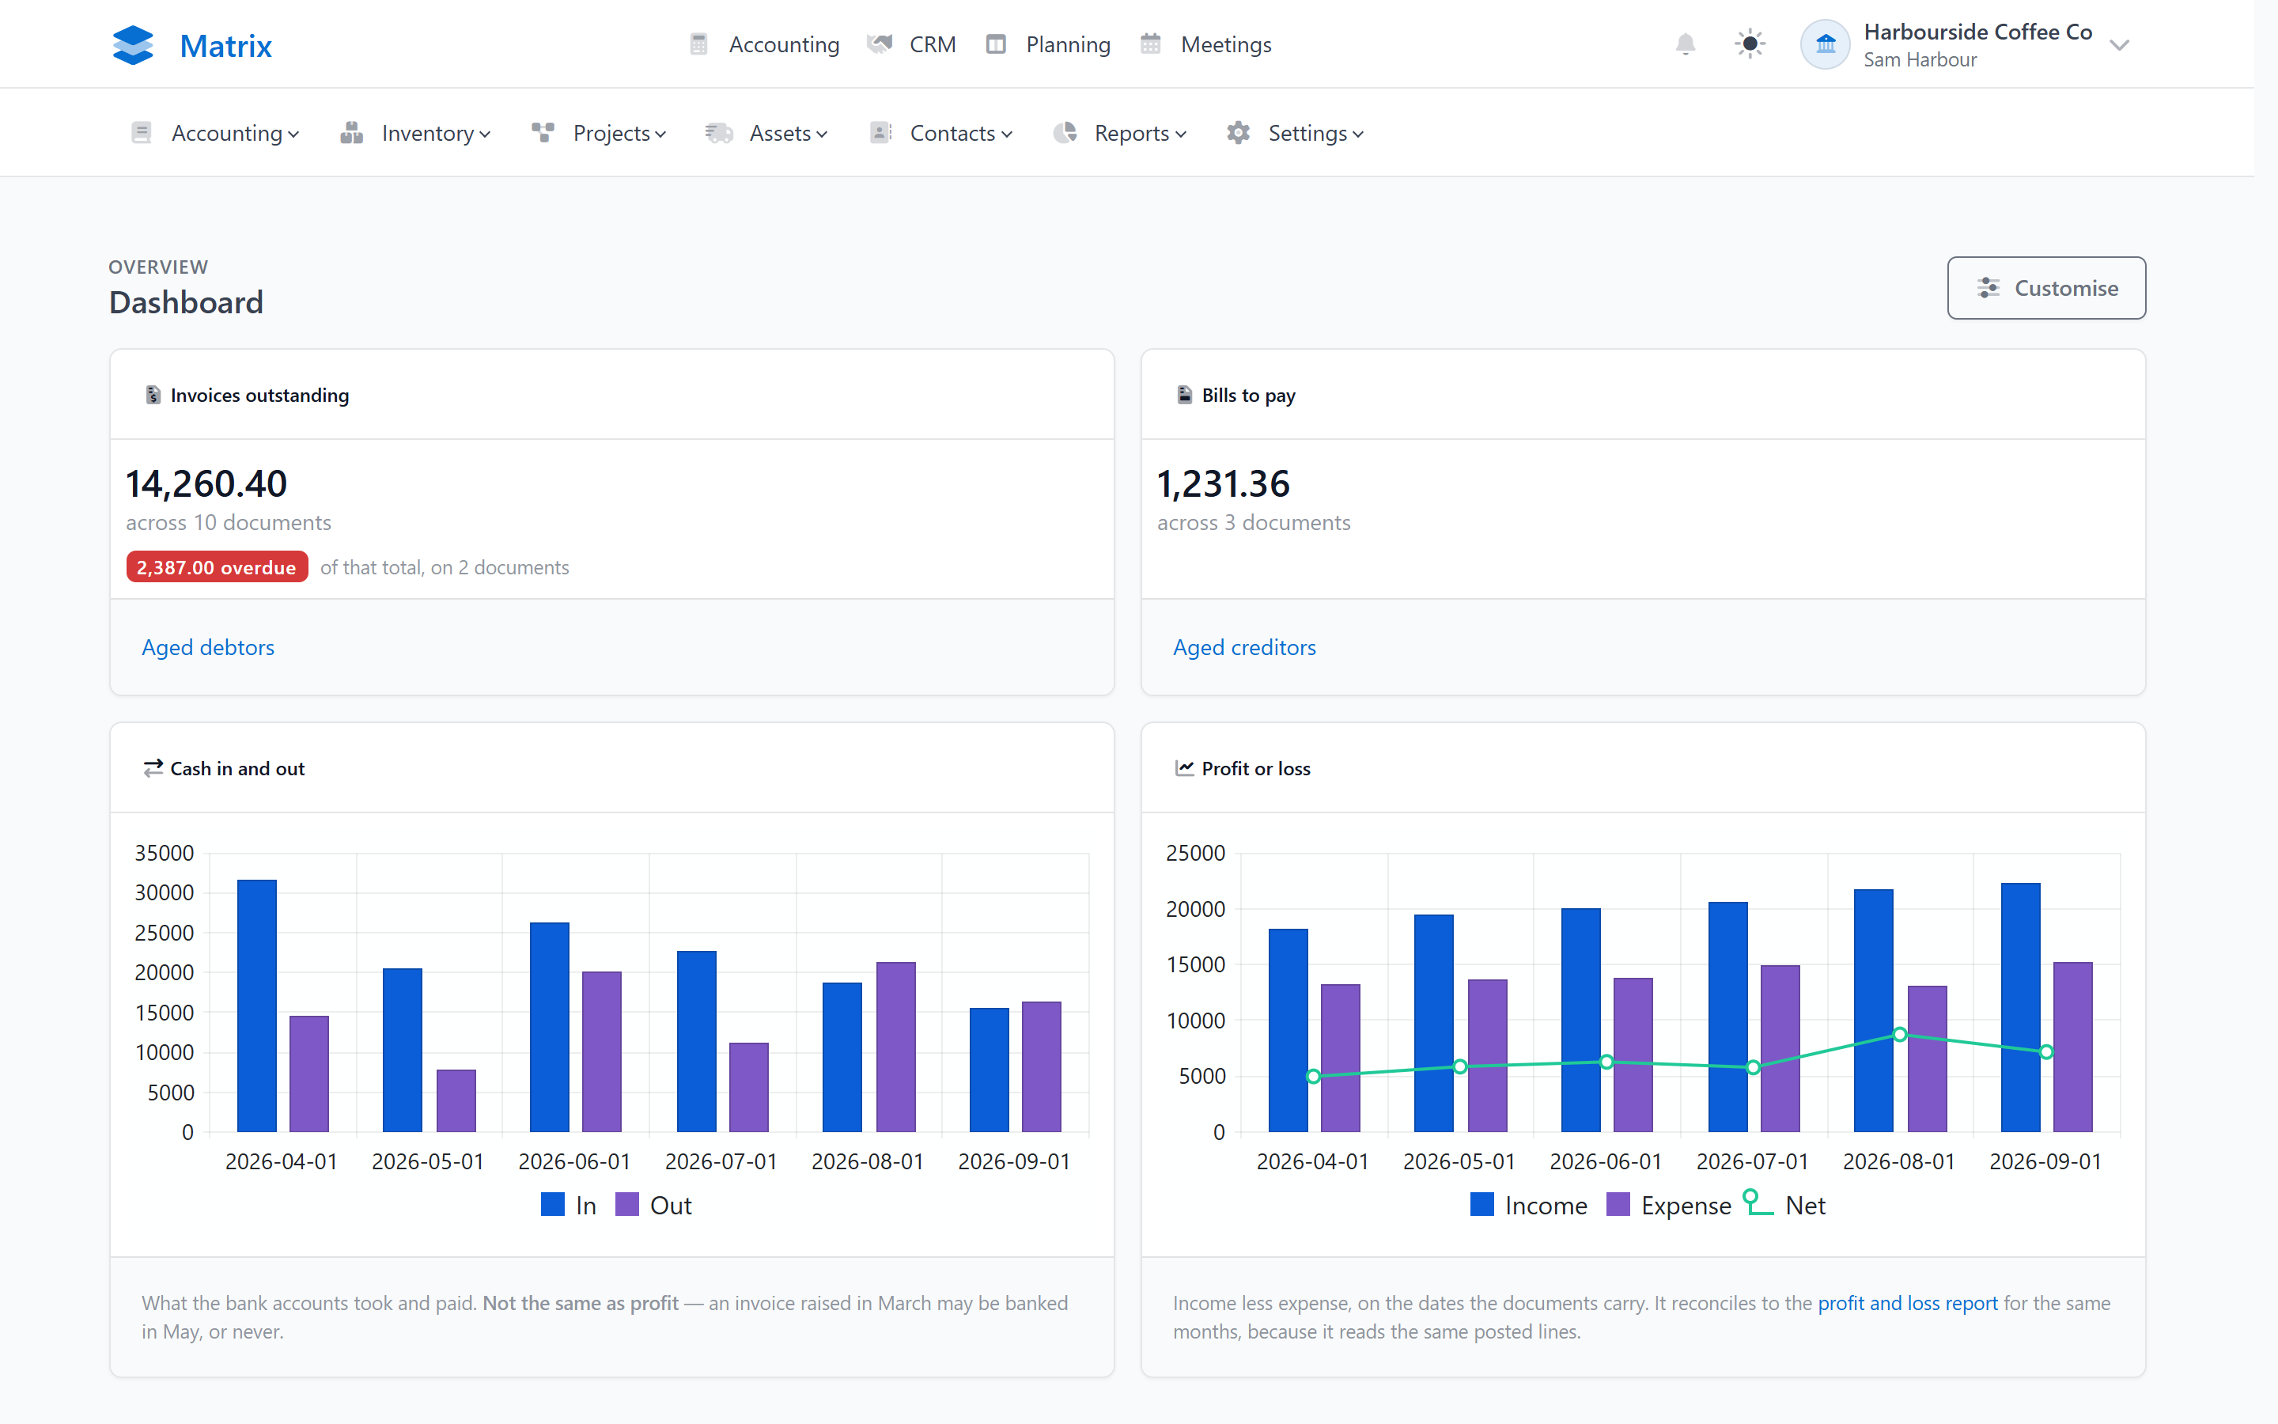The image size is (2278, 1424).
Task: Expand the Reports dropdown menu
Action: [x=1120, y=133]
